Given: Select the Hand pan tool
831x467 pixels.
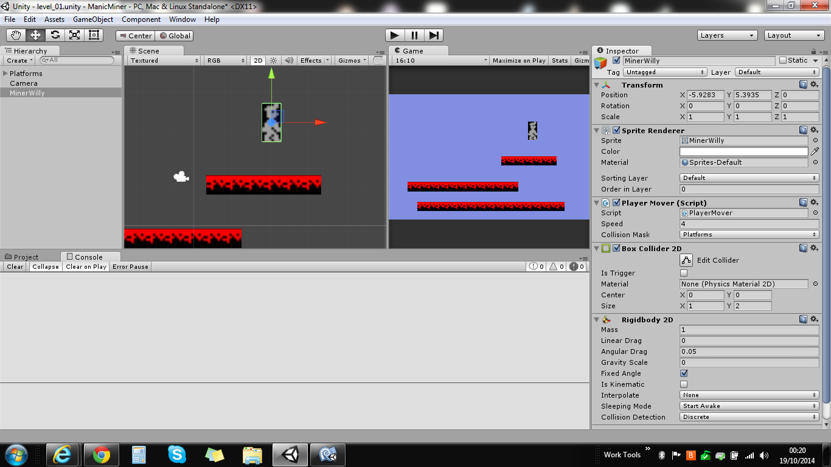Looking at the screenshot, I should [15, 35].
